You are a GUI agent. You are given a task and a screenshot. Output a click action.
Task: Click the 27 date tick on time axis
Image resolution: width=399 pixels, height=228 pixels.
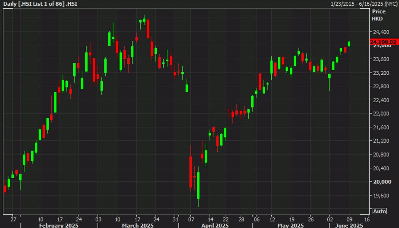coord(14,219)
